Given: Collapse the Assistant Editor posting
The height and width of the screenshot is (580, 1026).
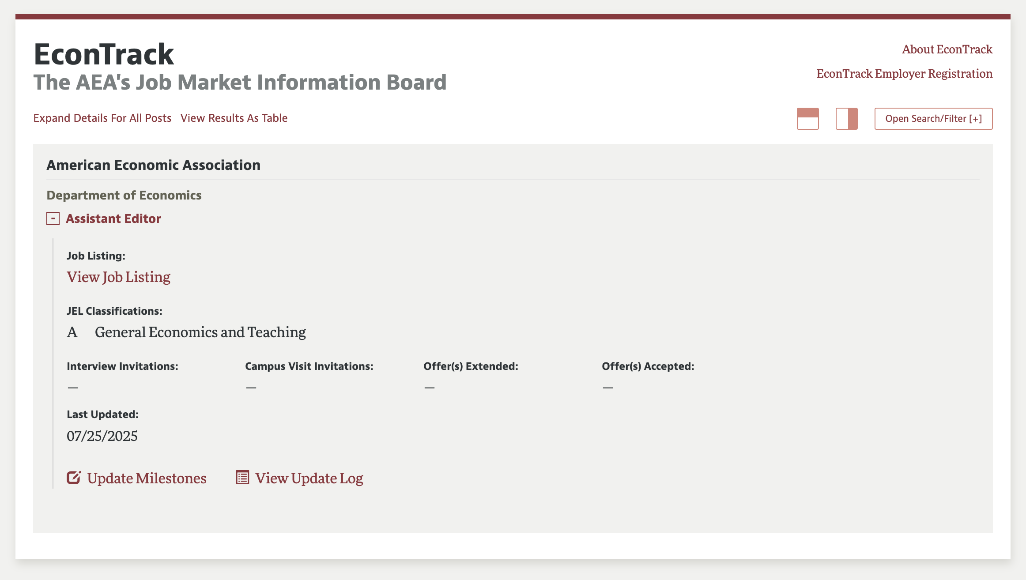Looking at the screenshot, I should (53, 218).
